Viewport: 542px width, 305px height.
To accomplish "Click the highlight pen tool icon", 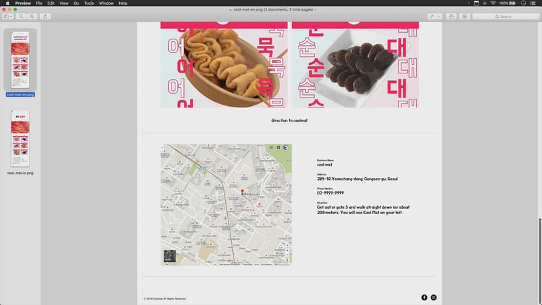I will pos(431,16).
